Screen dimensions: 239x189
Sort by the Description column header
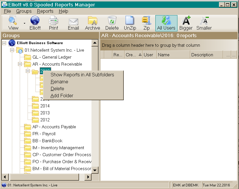pyautogui.click(x=206, y=55)
